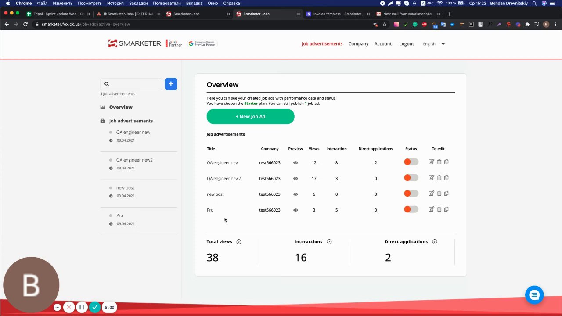
Task: Toggle status switch for QA engineer new
Action: (411, 162)
